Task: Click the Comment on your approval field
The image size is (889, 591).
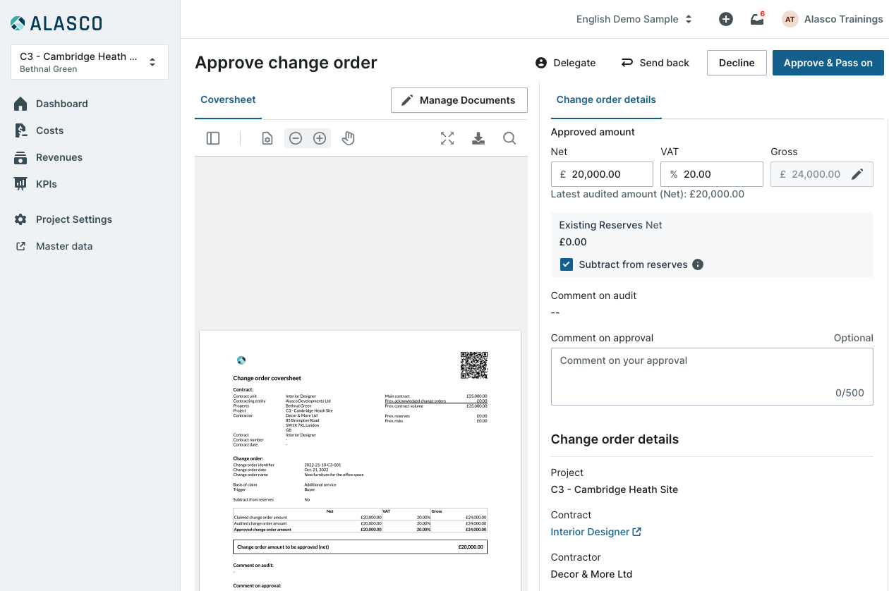Action: (x=712, y=377)
